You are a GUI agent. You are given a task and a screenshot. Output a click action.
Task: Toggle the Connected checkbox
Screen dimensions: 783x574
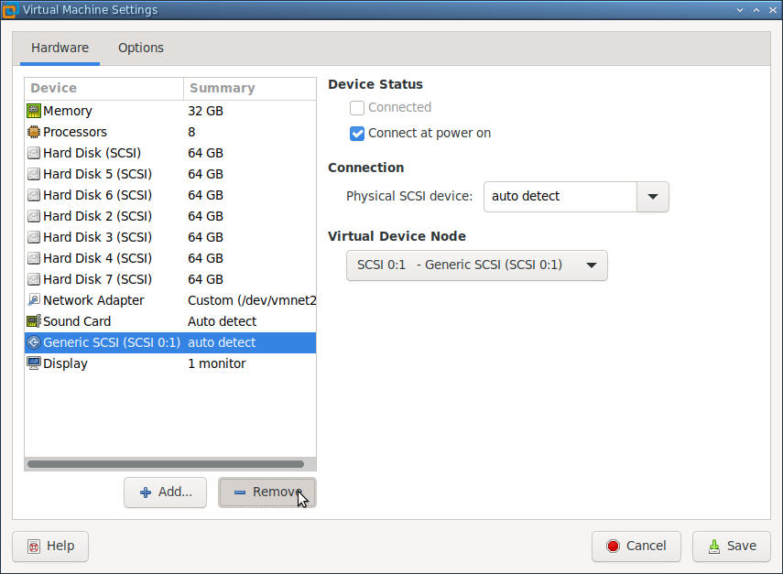click(357, 108)
